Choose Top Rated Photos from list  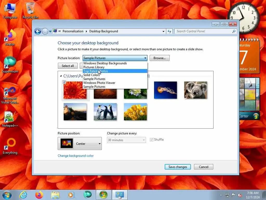tap(115, 71)
